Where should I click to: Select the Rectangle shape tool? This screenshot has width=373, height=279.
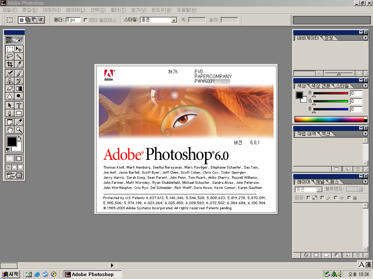pyautogui.click(x=19, y=113)
